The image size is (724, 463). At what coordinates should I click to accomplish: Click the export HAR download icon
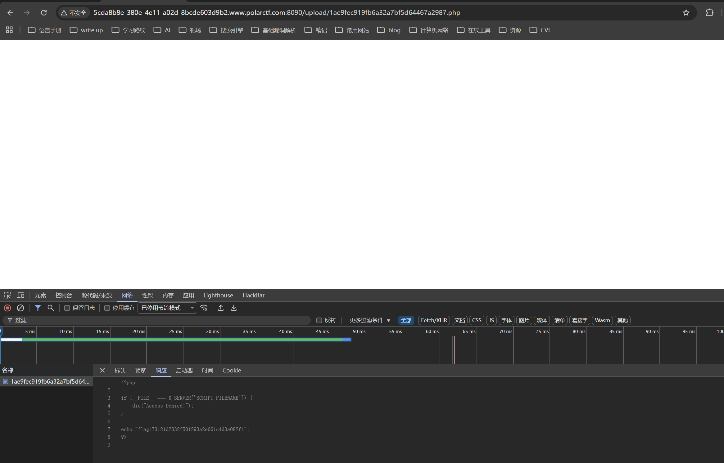pos(234,308)
